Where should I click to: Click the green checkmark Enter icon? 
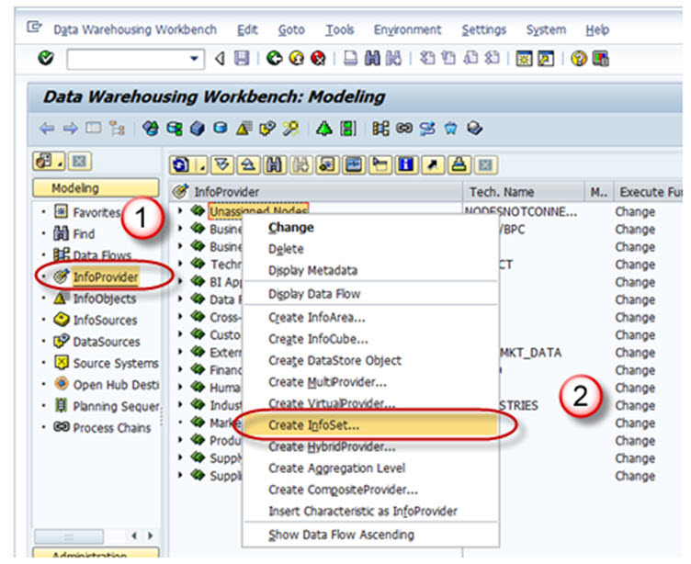pyautogui.click(x=46, y=59)
